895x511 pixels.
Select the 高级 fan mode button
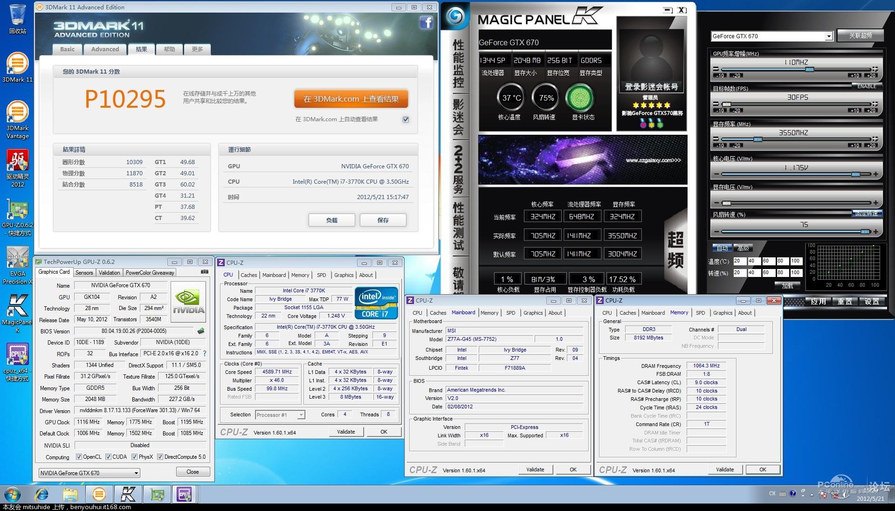[x=743, y=248]
